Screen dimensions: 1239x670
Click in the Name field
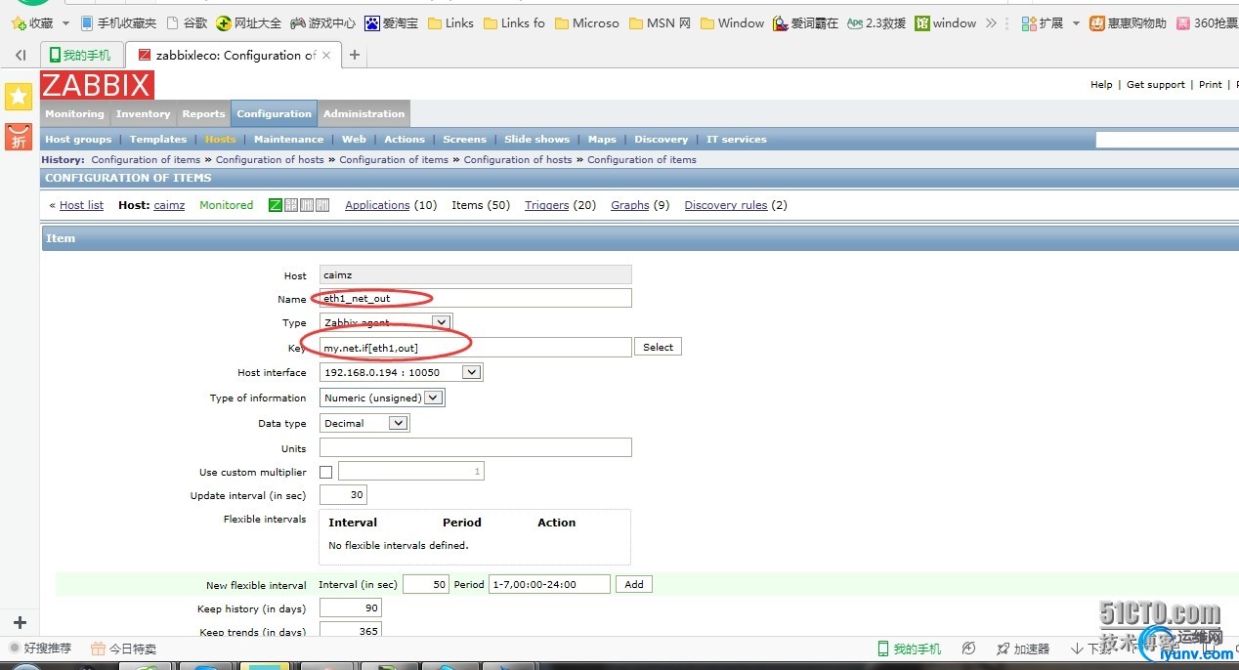[476, 298]
